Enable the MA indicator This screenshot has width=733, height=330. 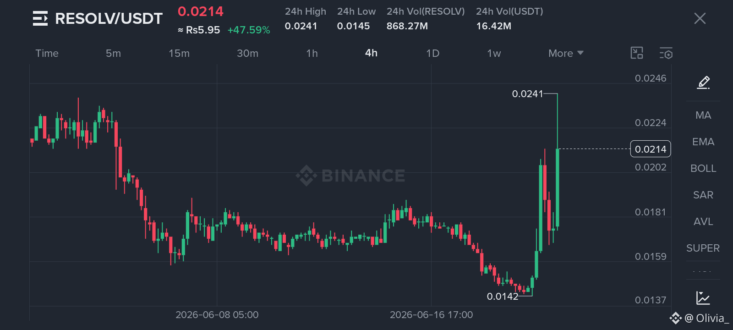coord(703,115)
